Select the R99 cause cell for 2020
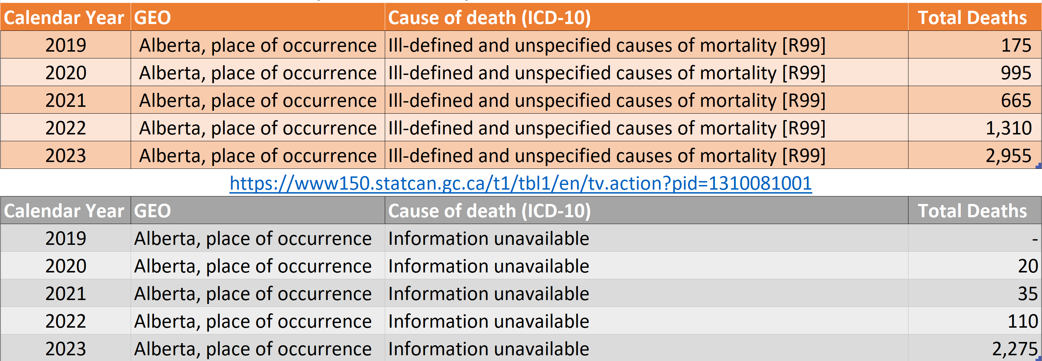The image size is (1042, 361). click(646, 72)
